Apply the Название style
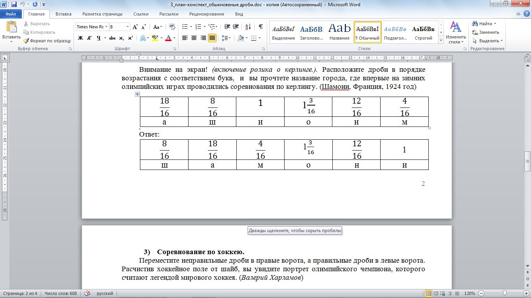Viewport: 531px width, 298px height. [x=339, y=31]
